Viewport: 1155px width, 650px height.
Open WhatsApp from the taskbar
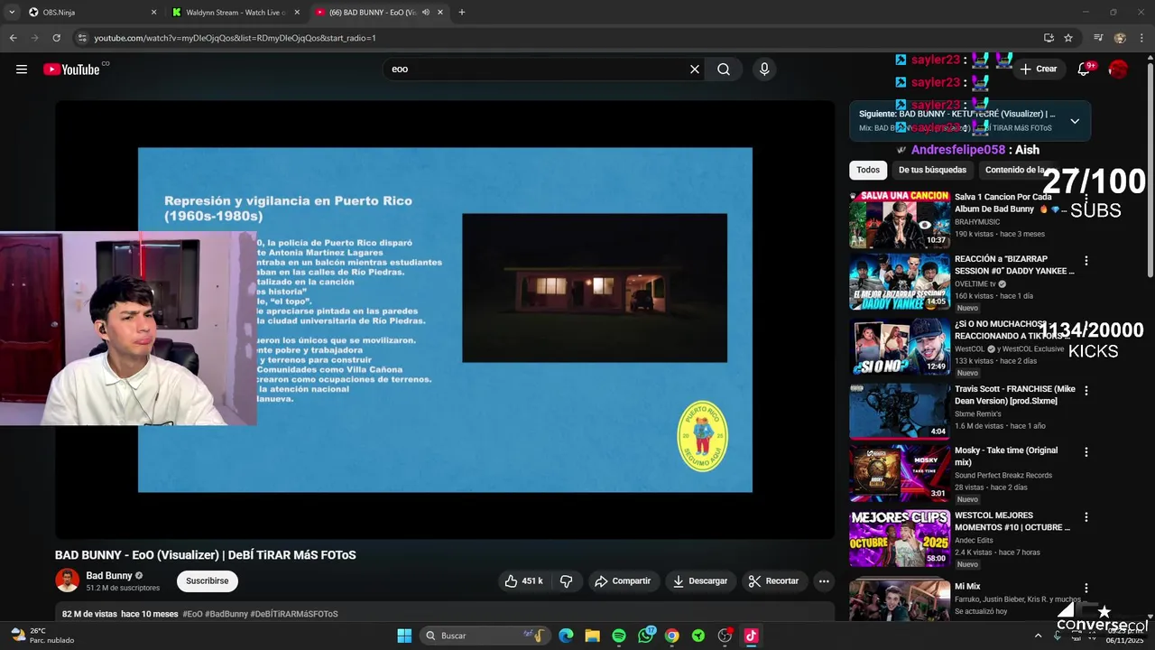pos(645,636)
